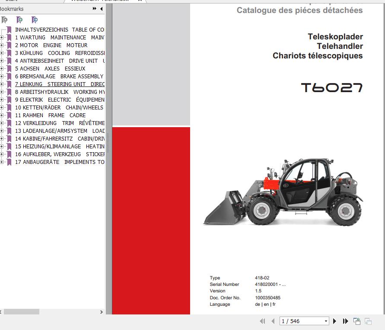Screen dimensions: 385x330
Task: Go to next page arrow
Action: pos(334,321)
